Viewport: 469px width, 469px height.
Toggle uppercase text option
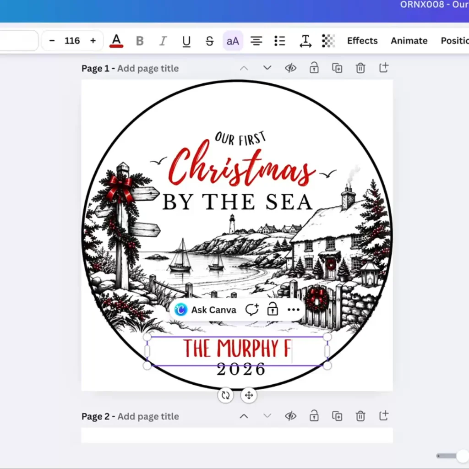pos(233,41)
